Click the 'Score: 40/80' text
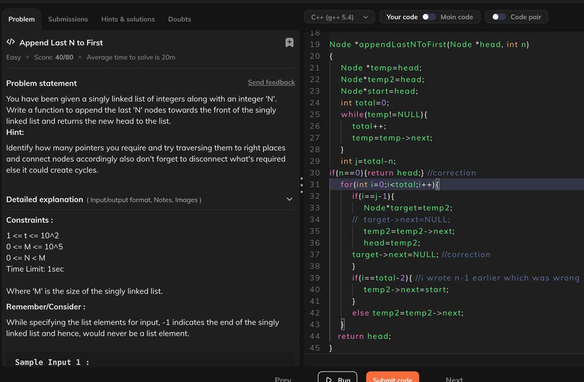This screenshot has height=382, width=584. [x=54, y=57]
